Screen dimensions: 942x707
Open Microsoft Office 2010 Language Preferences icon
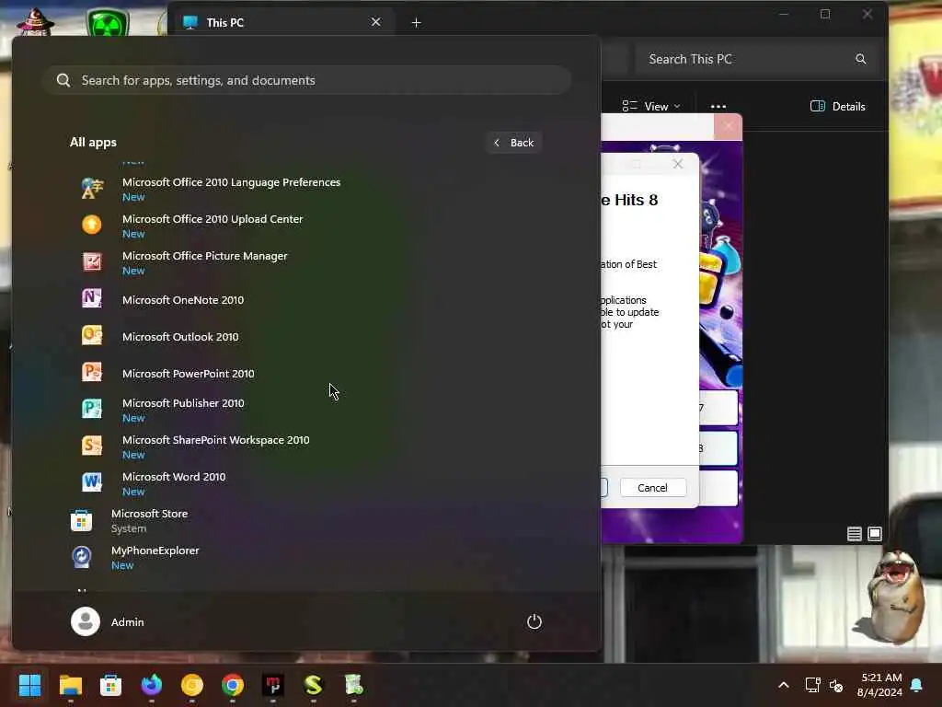pyautogui.click(x=92, y=189)
